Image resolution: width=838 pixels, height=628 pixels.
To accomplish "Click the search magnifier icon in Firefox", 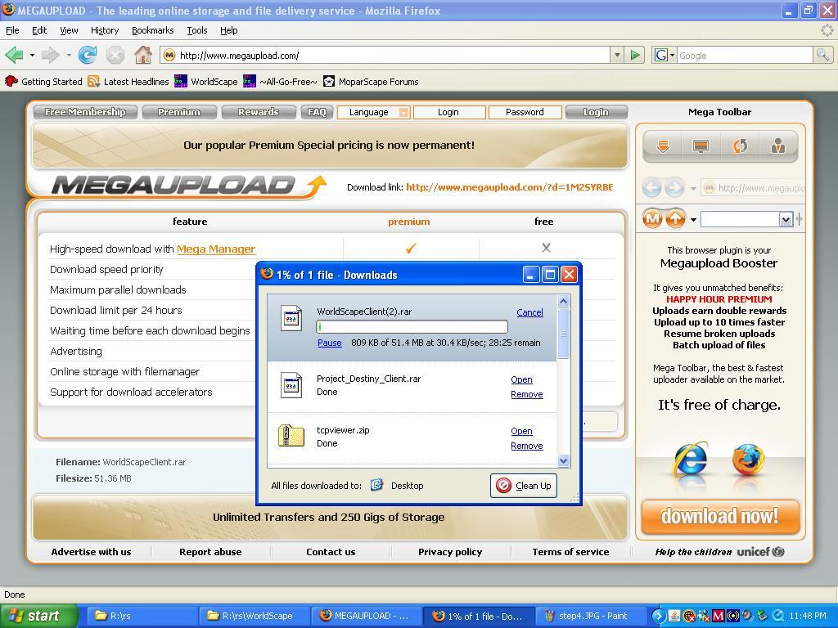I will (x=822, y=55).
